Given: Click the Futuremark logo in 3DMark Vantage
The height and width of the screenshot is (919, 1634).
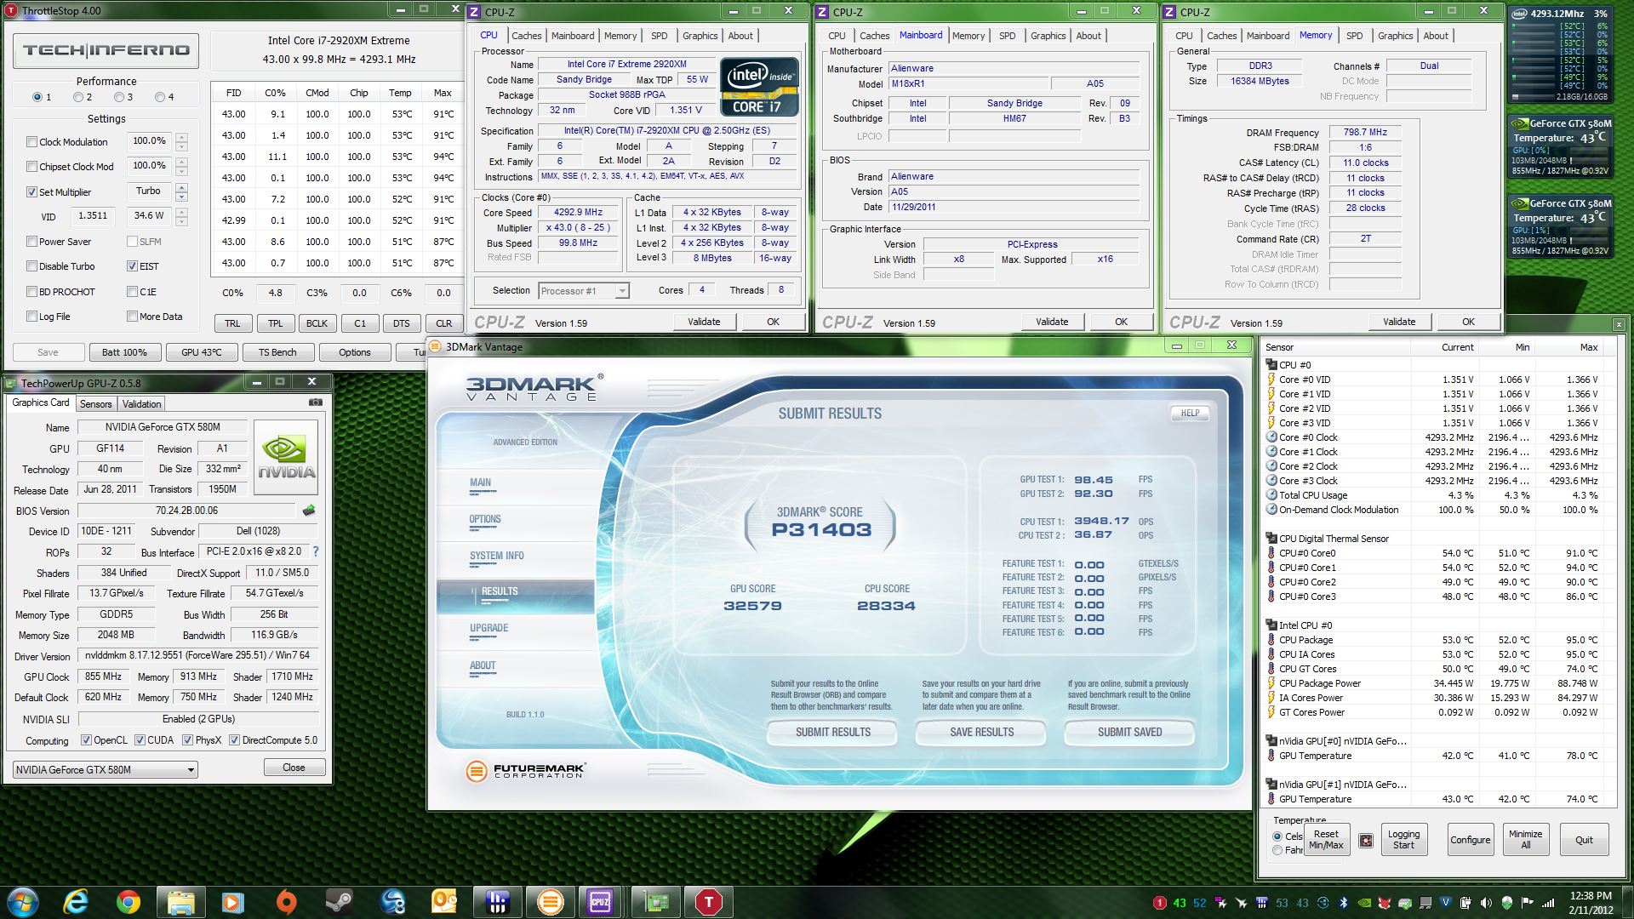Looking at the screenshot, I should pos(525,770).
